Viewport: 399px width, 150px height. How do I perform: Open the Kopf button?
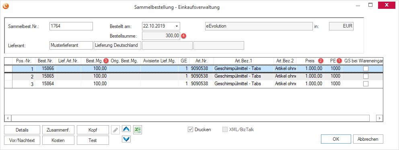93,130
